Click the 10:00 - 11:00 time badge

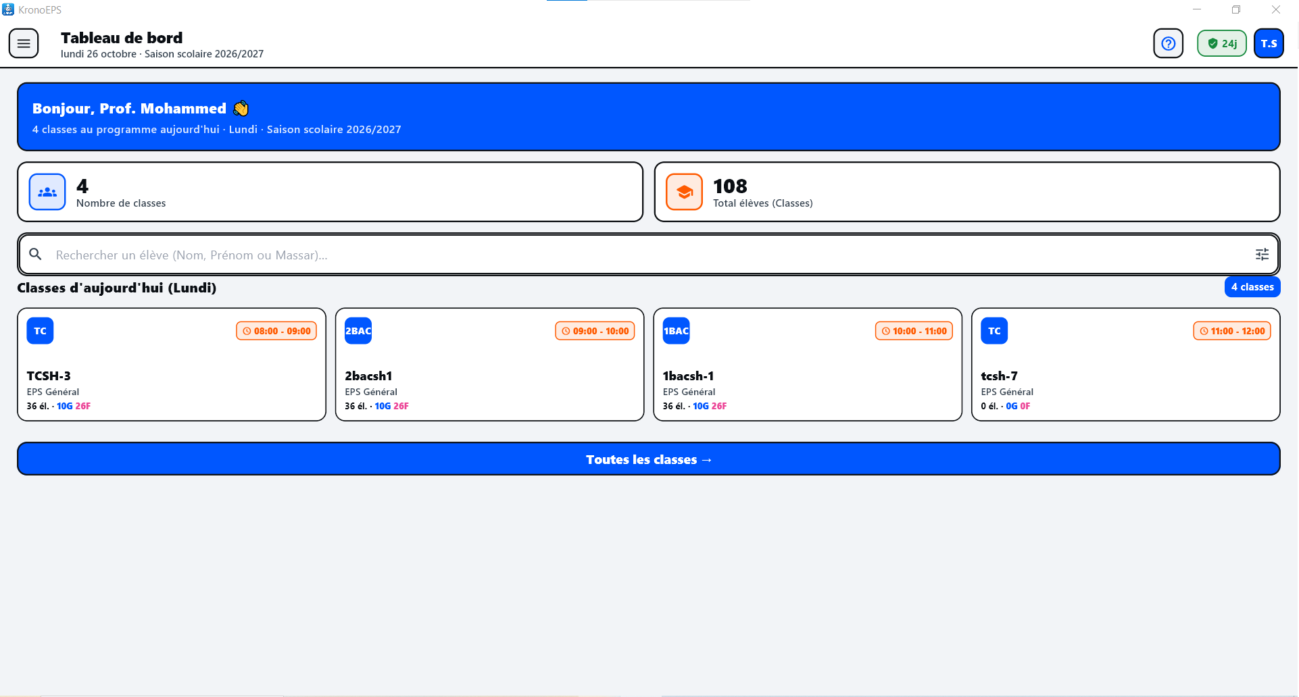pyautogui.click(x=914, y=331)
